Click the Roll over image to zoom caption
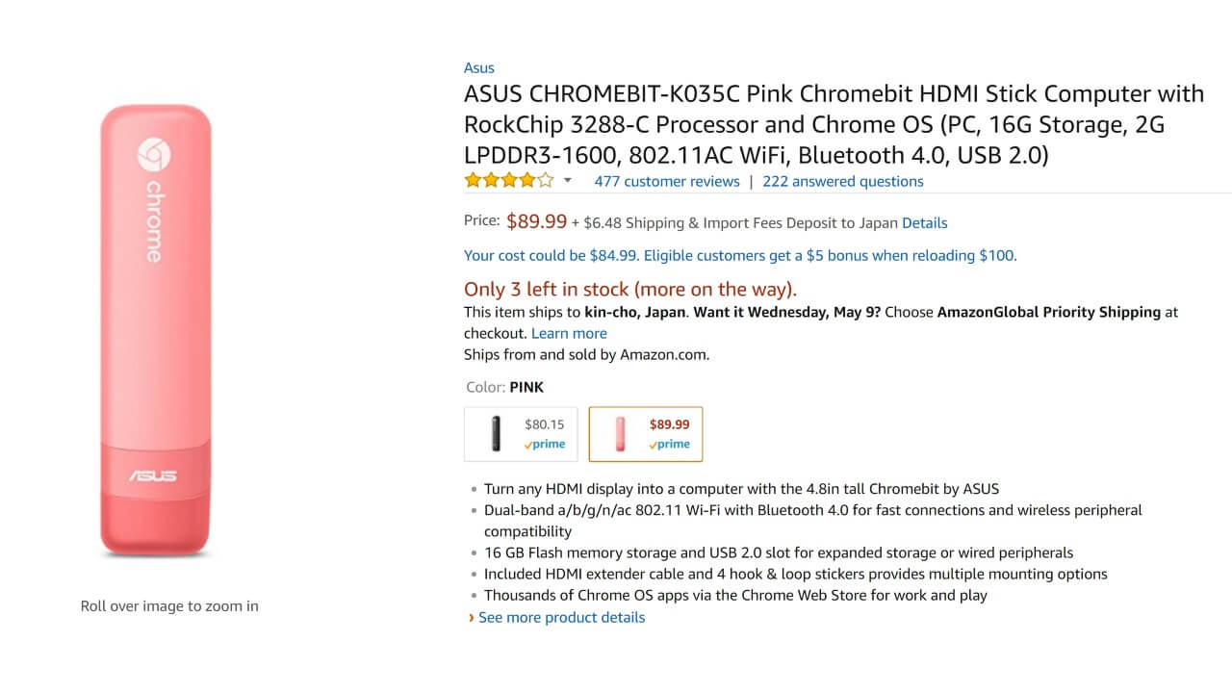The width and height of the screenshot is (1232, 693). click(x=169, y=606)
